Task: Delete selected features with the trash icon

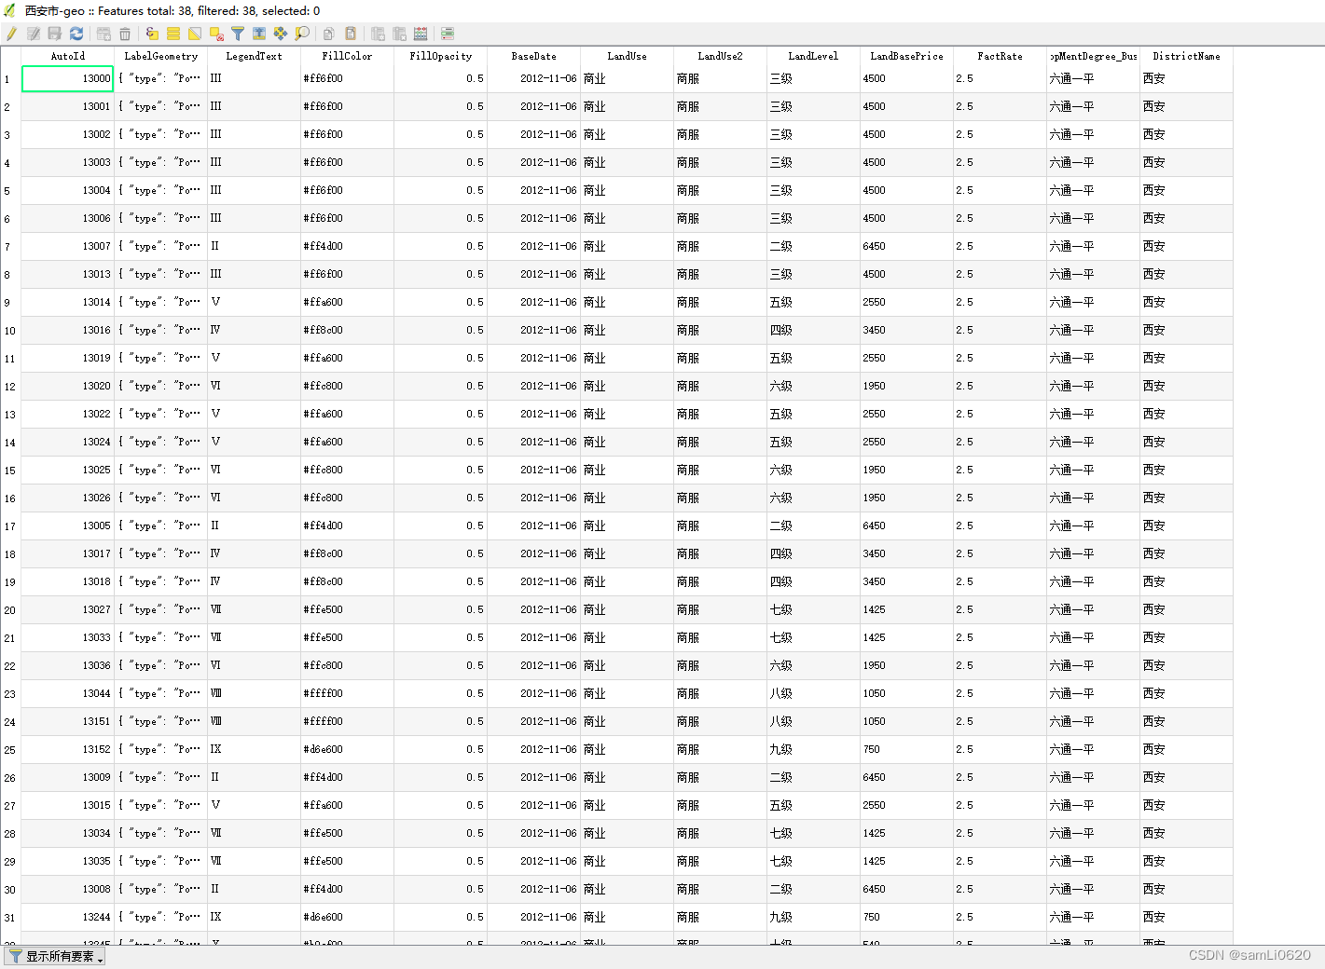Action: 125,34
